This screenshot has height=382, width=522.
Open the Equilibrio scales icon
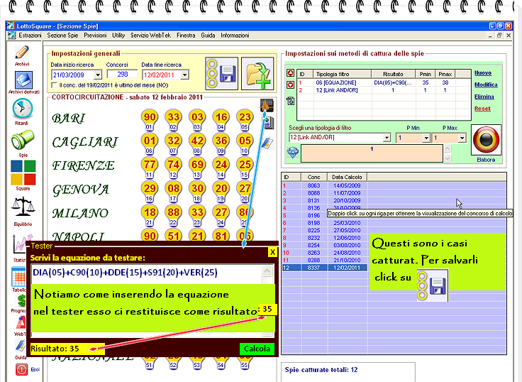(23, 207)
